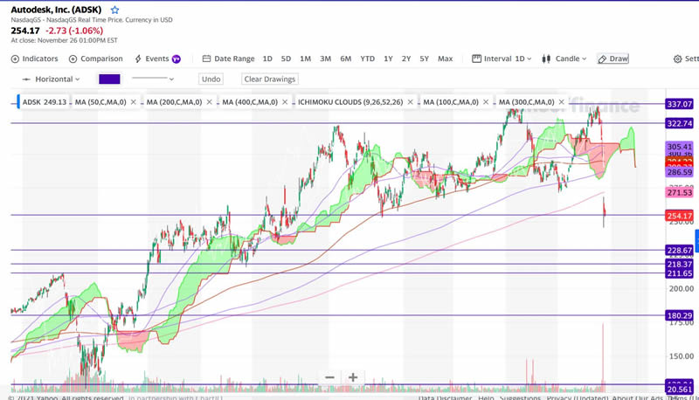Open chart Settings gear
This screenshot has height=400, width=699.
click(686, 59)
